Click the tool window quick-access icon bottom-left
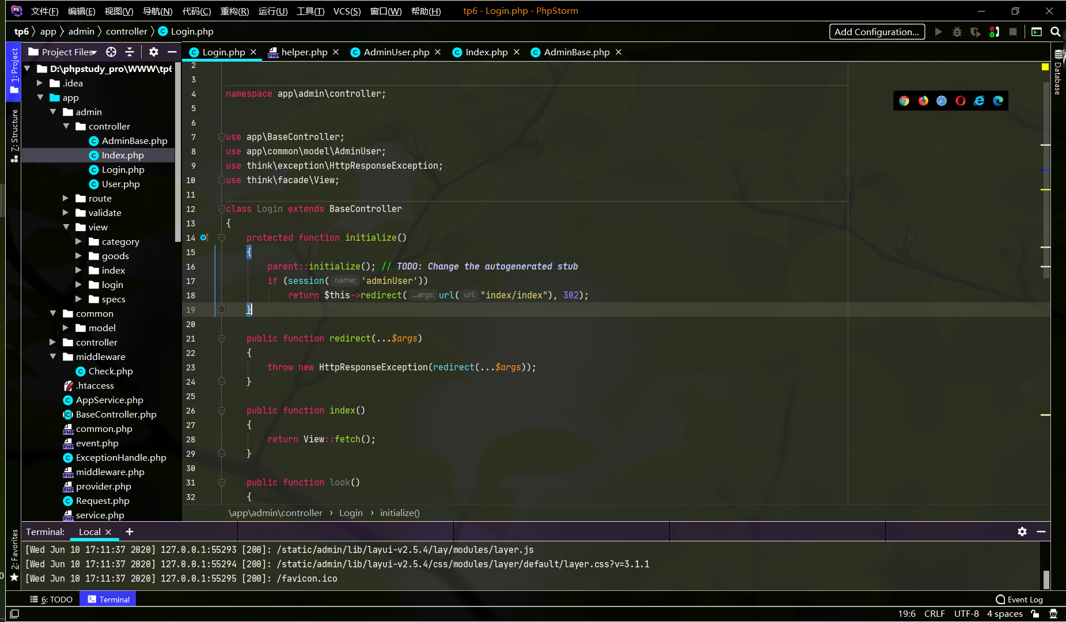This screenshot has width=1066, height=622. [x=15, y=614]
